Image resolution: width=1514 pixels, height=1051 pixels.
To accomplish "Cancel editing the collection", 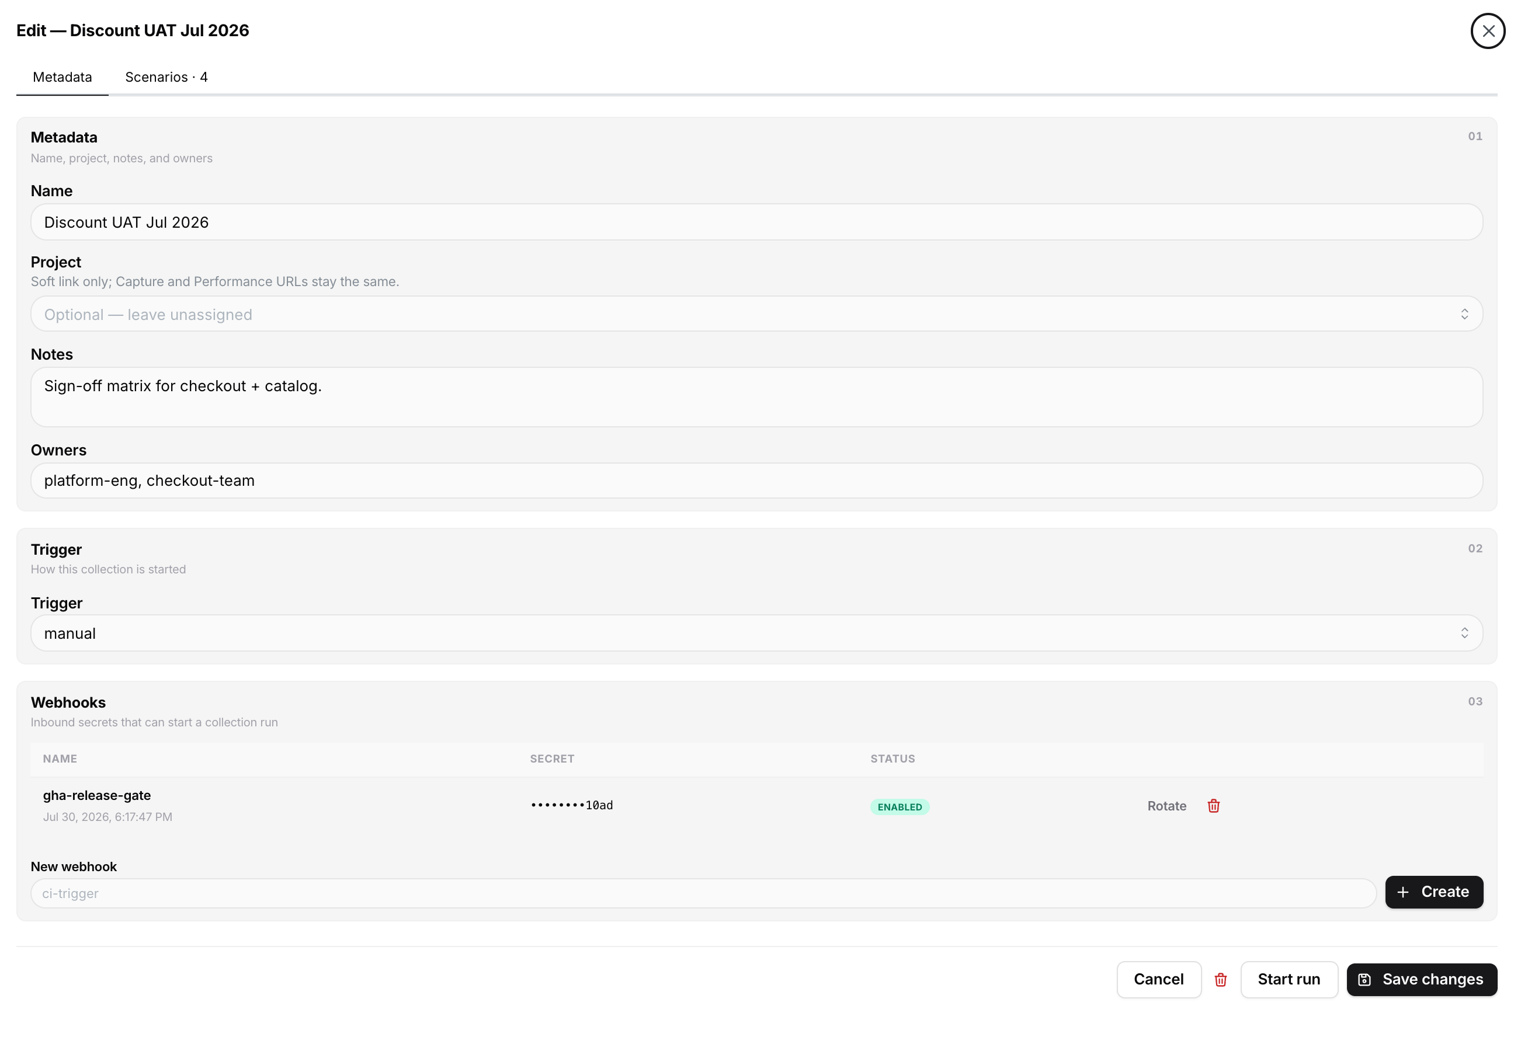I will pos(1158,979).
